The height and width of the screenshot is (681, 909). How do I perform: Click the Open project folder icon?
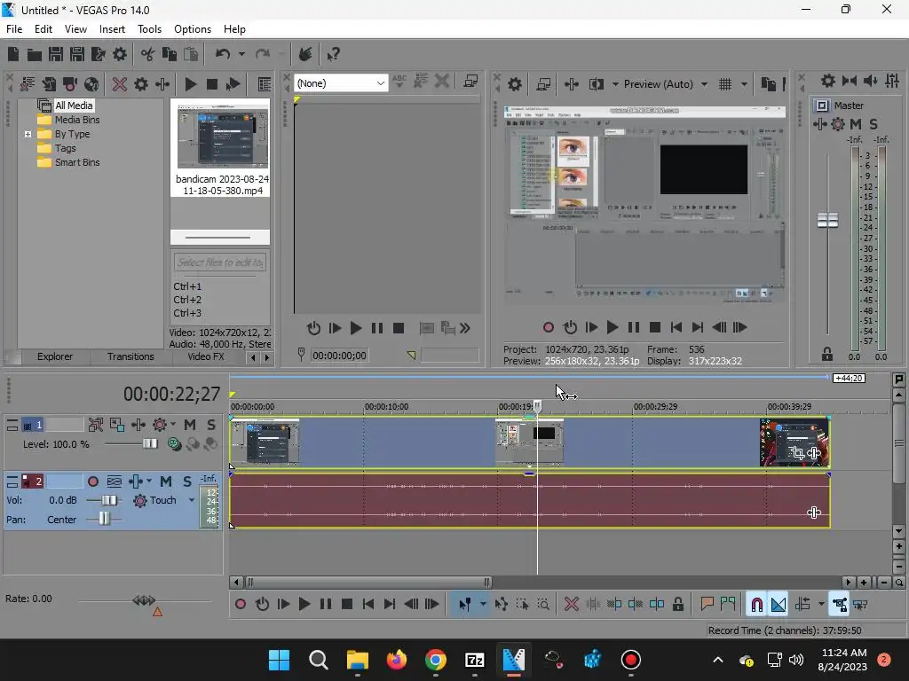point(35,54)
